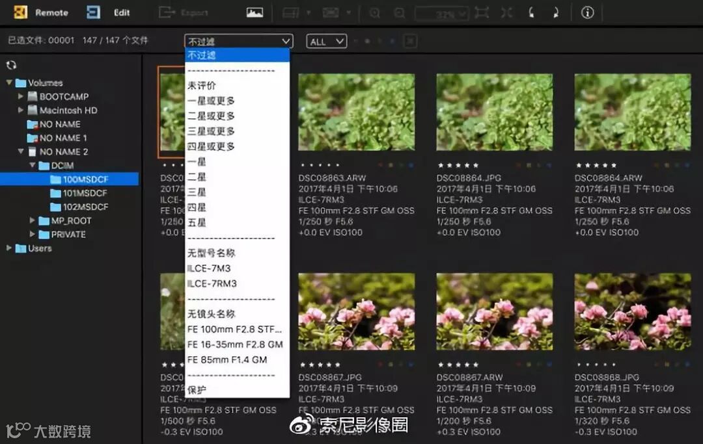
Task: Click the refresh folder tree icon
Action: 11,66
